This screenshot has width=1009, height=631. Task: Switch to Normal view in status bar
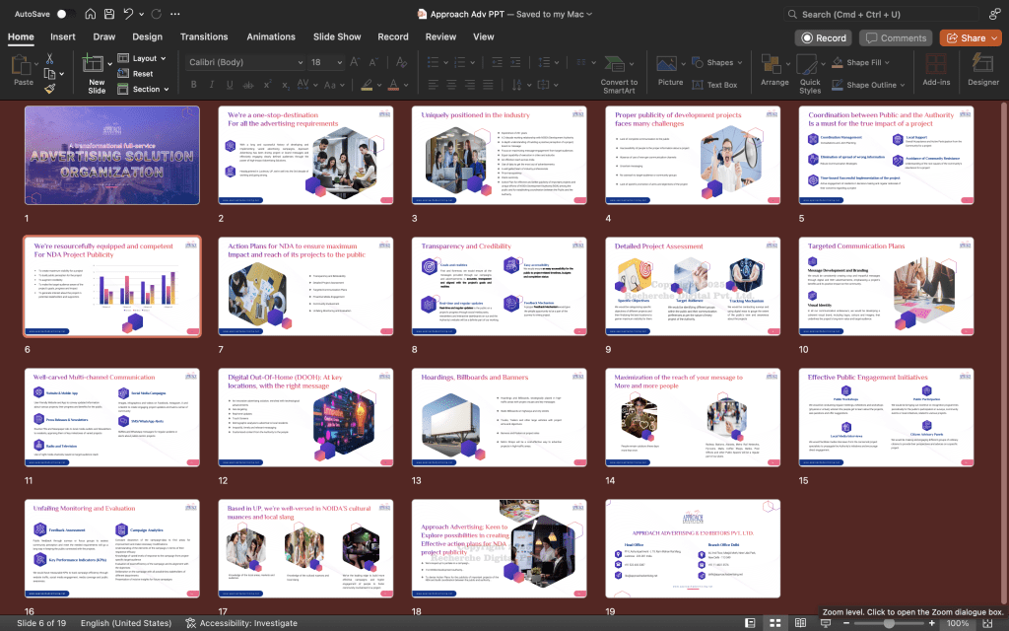tap(750, 623)
